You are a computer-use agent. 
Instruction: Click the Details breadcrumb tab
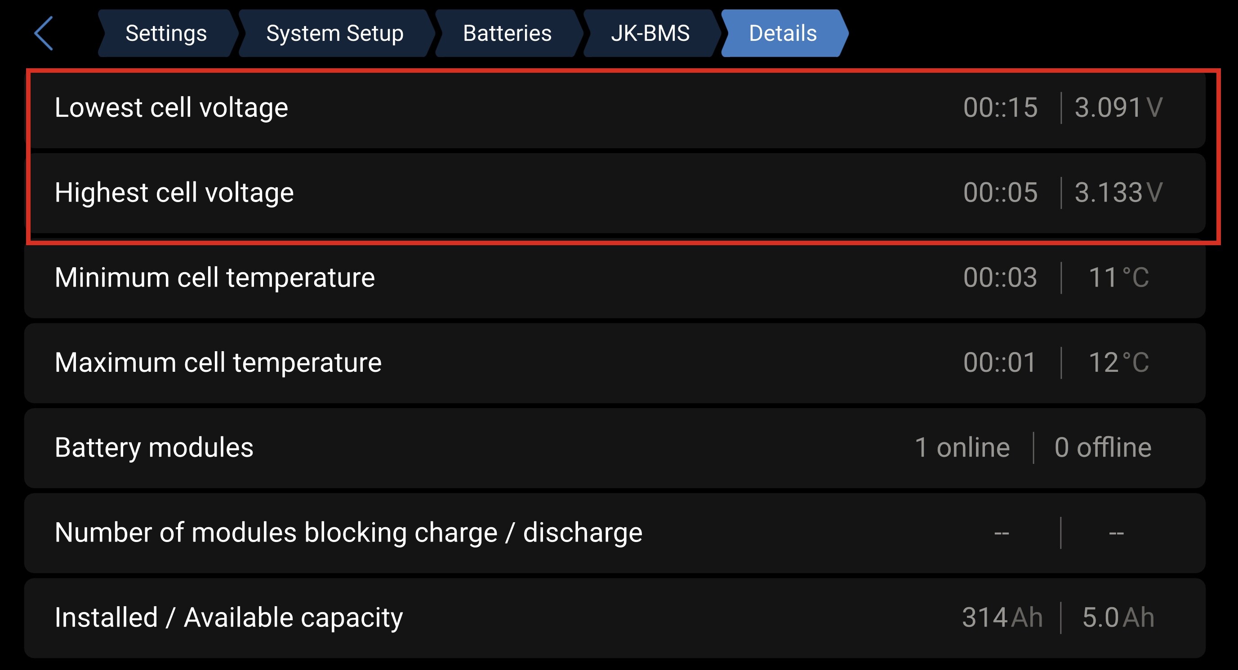pyautogui.click(x=782, y=33)
